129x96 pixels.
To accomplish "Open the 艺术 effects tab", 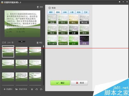I will coord(86,12).
